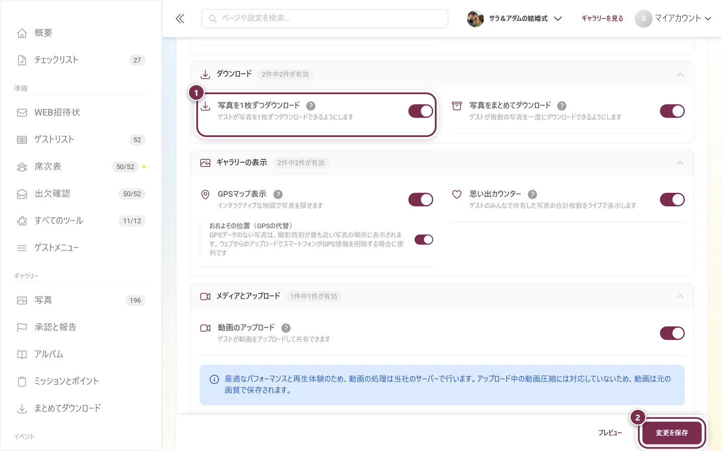Viewport: 722px width, 451px height.
Task: Toggle the 写真をまとめてダウンロード switch
Action: coord(672,111)
